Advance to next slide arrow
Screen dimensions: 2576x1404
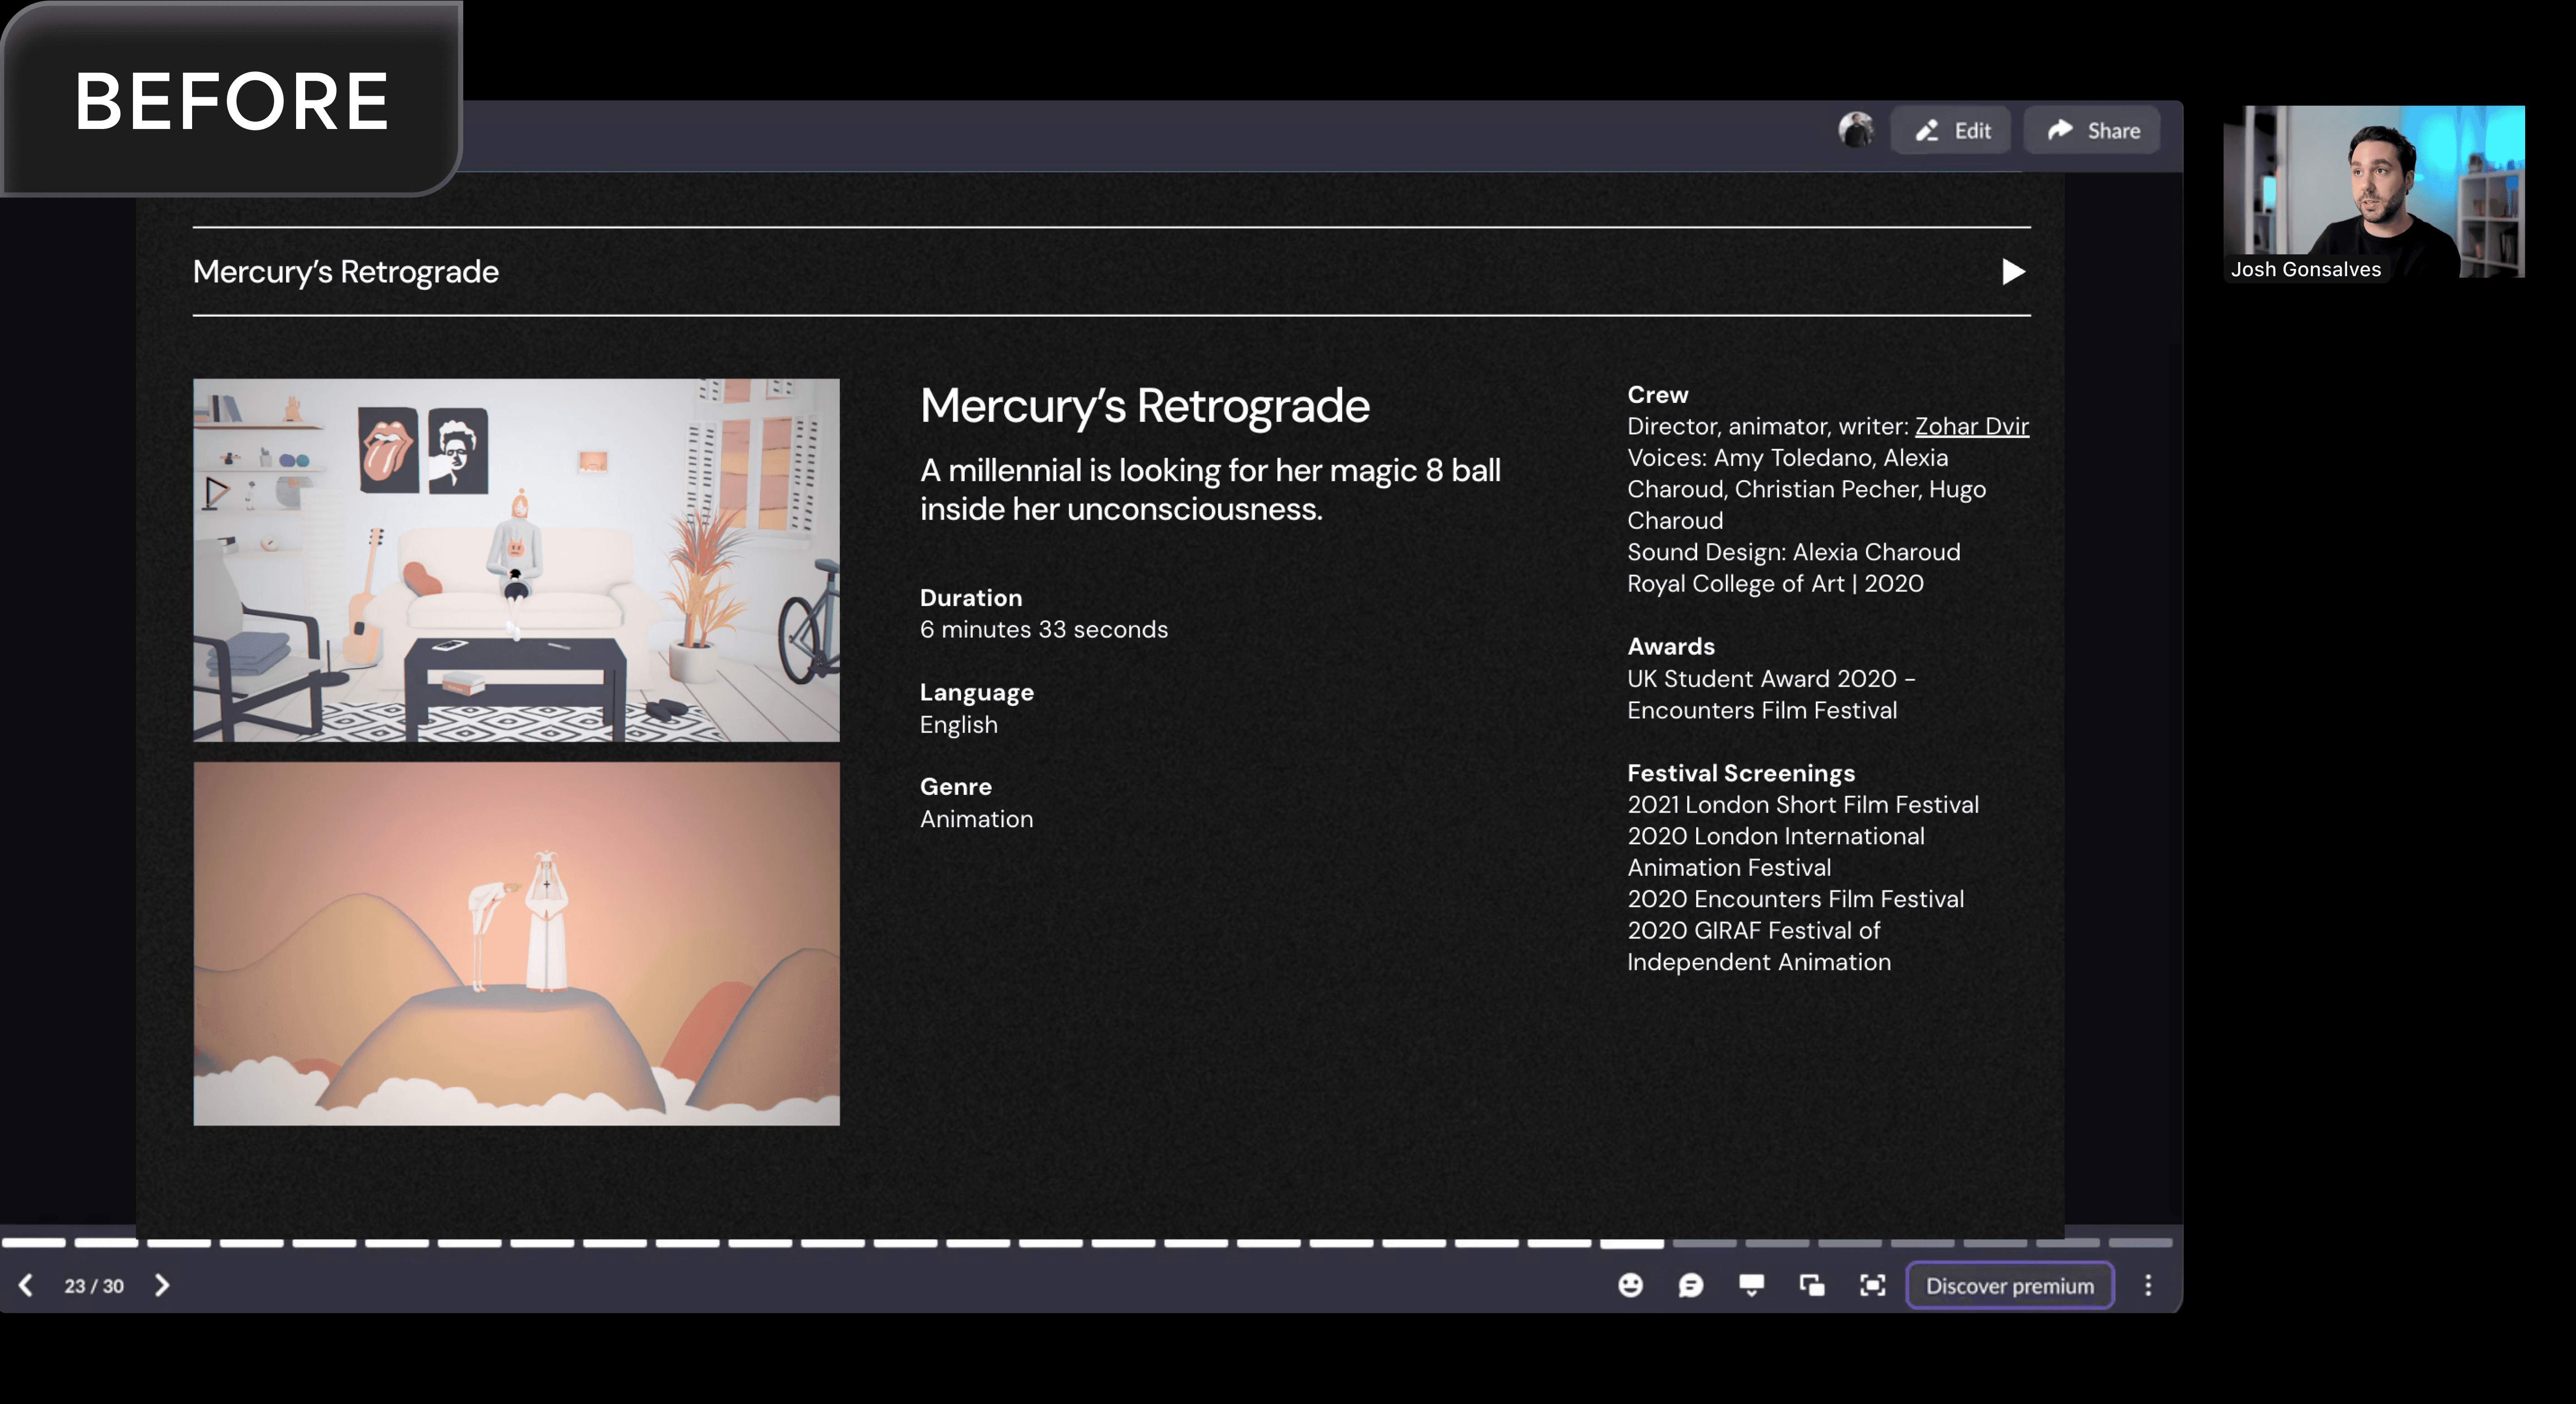point(162,1285)
